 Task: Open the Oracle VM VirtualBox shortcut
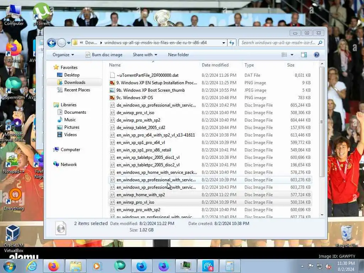tap(14, 239)
